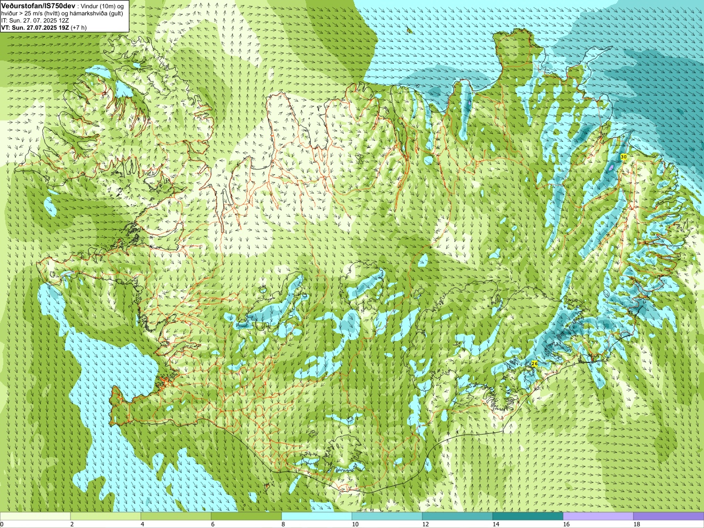Screen dimensions: 704x528
Task: Click the legend scale label '2'
Action: pos(71,525)
